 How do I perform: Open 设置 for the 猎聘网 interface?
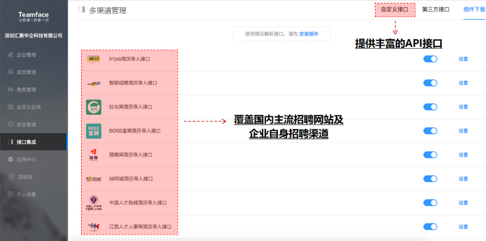(x=463, y=154)
